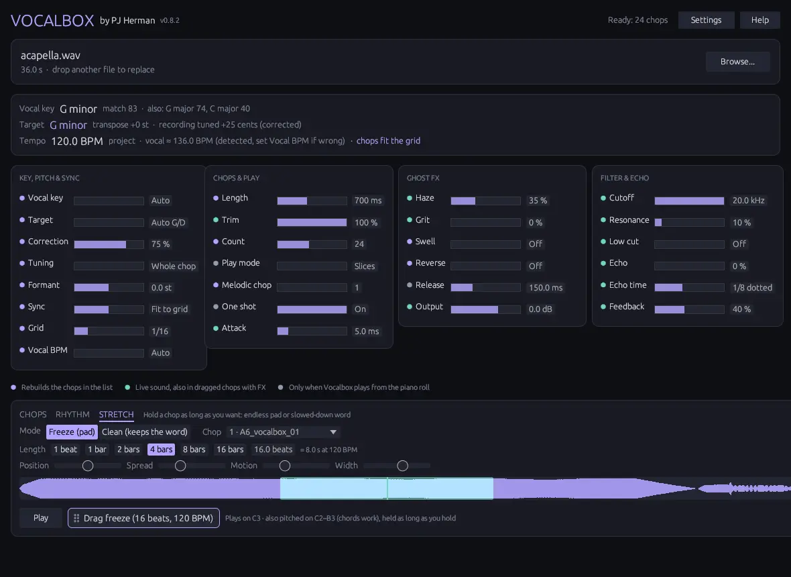Adjust the Haze slider

(485, 201)
